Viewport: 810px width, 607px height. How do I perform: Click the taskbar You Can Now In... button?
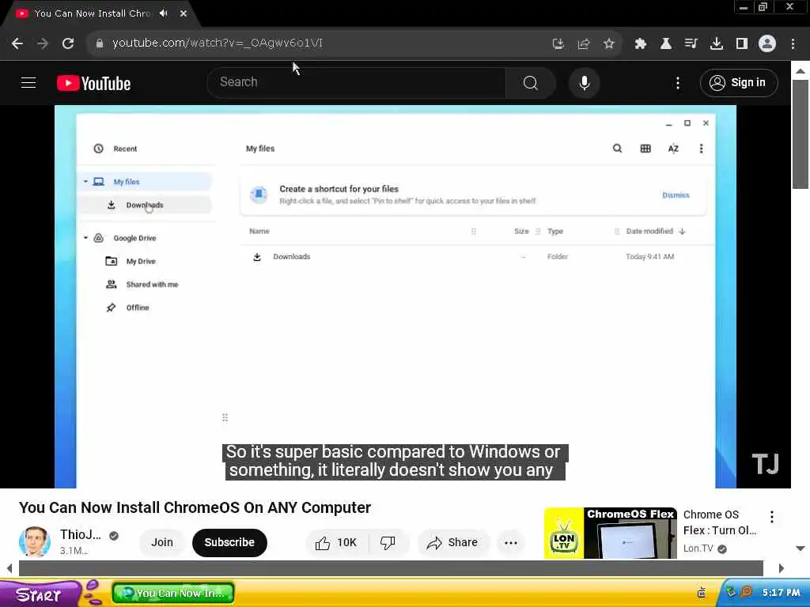coord(173,593)
